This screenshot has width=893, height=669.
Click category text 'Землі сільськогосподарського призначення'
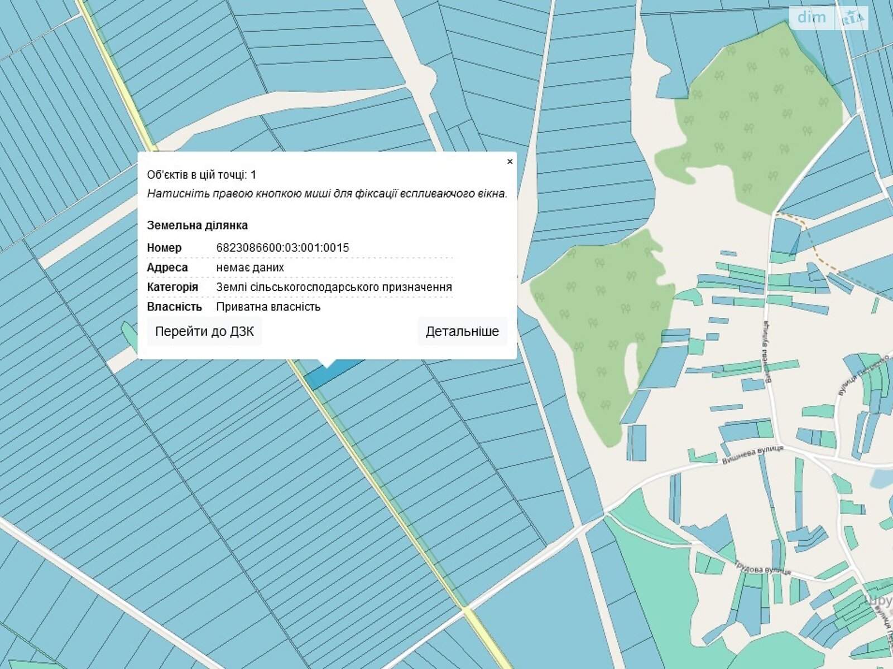334,287
